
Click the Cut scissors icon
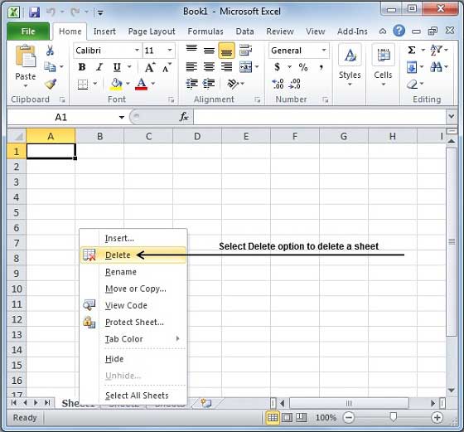50,51
